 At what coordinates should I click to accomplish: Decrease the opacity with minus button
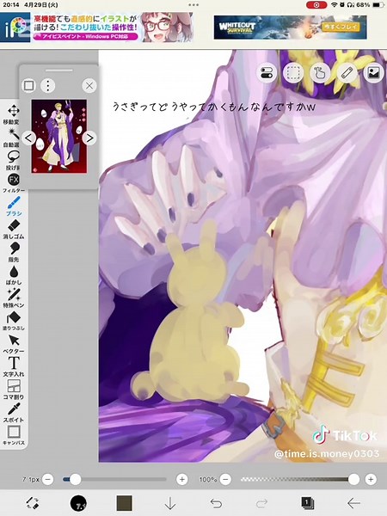pyautogui.click(x=225, y=480)
